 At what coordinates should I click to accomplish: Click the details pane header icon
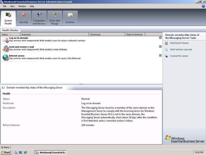[x=3, y=88]
